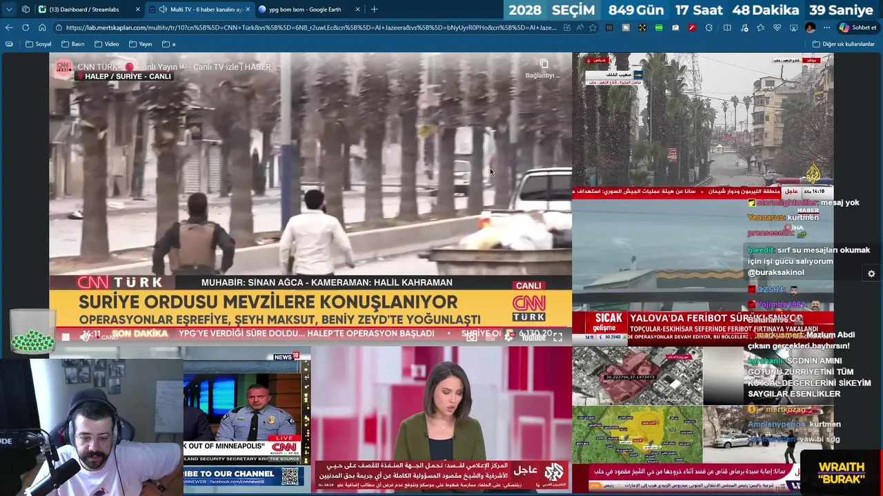
Task: Open Copilot Sohbet et button
Action: (857, 28)
